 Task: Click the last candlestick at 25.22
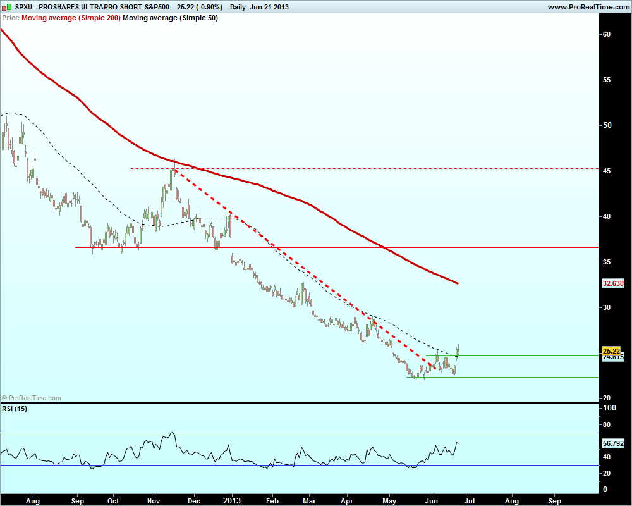pyautogui.click(x=458, y=352)
